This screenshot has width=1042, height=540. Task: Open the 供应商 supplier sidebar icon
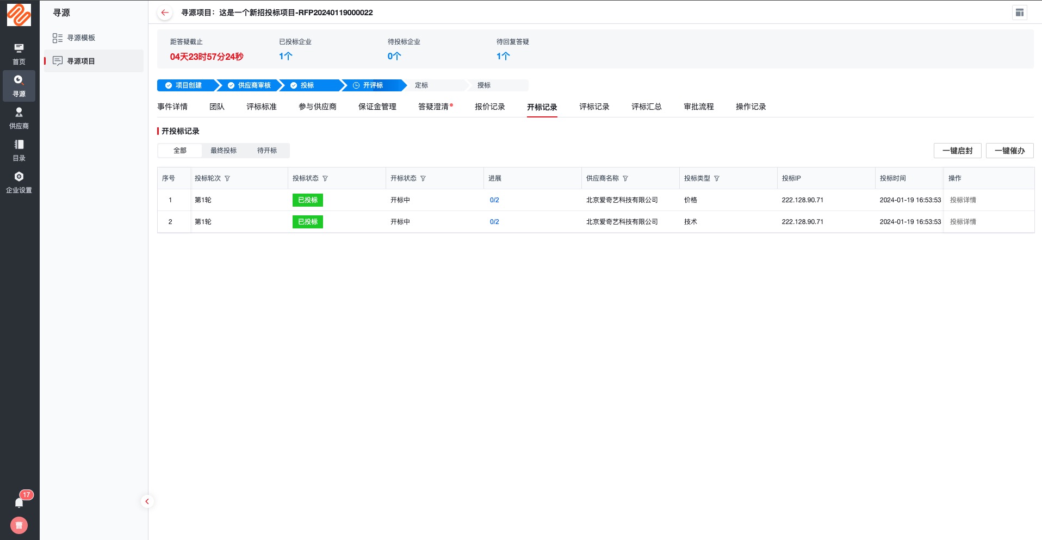(19, 118)
